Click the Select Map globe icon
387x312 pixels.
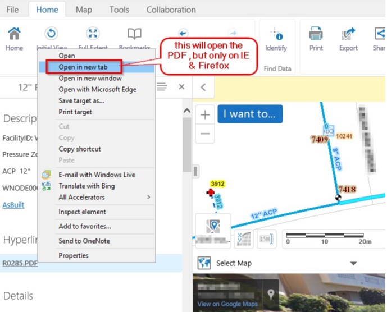pyautogui.click(x=204, y=263)
